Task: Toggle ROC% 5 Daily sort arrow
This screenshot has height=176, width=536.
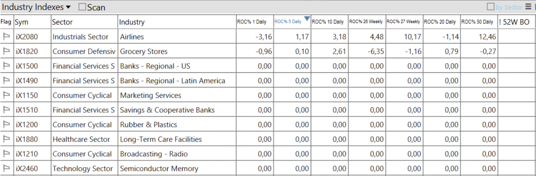Action: tap(306, 19)
